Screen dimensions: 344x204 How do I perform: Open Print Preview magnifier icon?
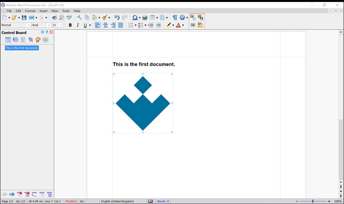point(62,17)
